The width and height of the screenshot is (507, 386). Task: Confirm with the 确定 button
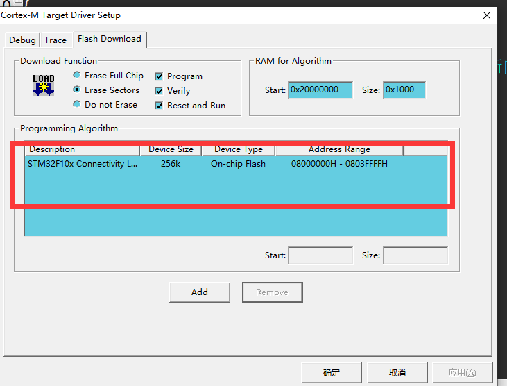pyautogui.click(x=332, y=373)
